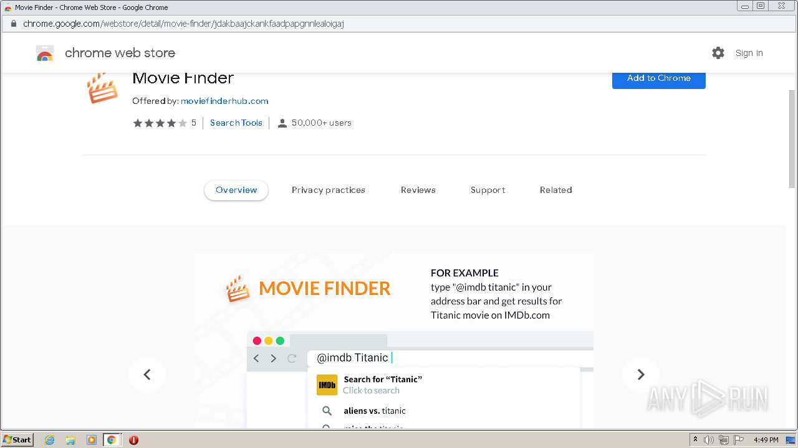
Task: Open the Related tab
Action: tap(556, 190)
